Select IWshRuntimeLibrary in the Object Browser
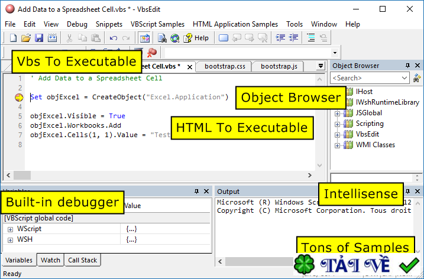Screen dimensions: 424x279 387,102
